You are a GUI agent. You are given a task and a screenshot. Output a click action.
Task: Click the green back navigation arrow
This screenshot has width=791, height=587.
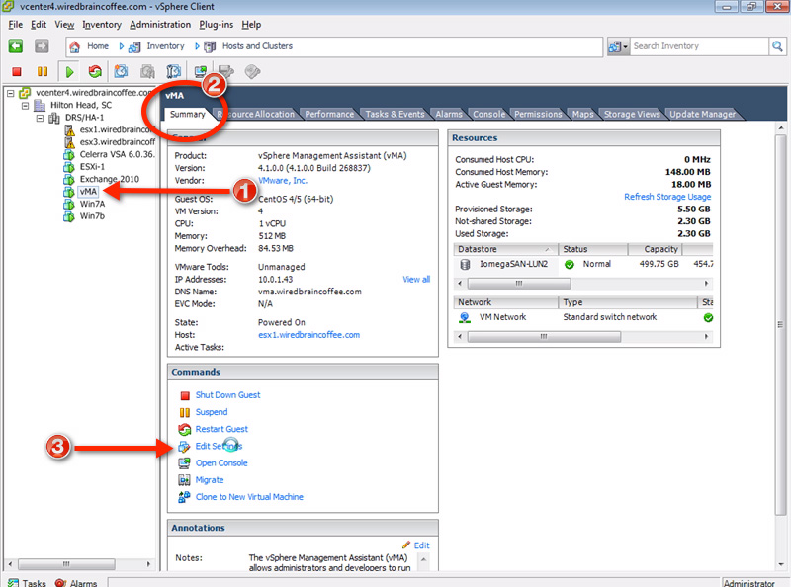click(x=15, y=45)
